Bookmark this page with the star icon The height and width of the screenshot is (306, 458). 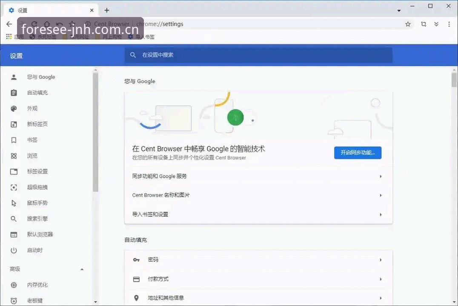point(408,24)
